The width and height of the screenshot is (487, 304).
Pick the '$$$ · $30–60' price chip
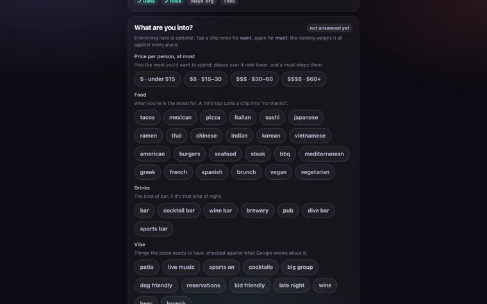point(254,79)
